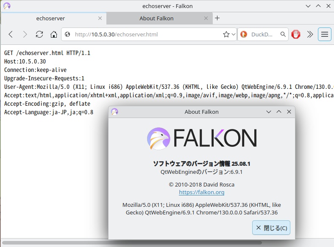Open the home page

click(54, 34)
